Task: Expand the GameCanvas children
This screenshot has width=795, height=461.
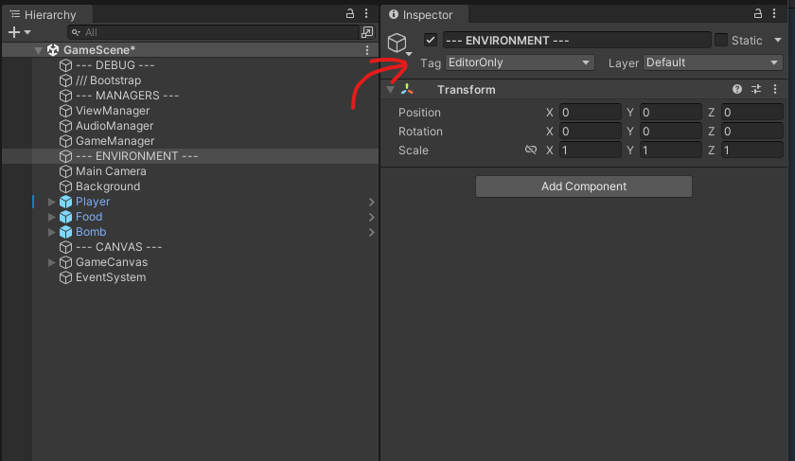Action: [51, 263]
